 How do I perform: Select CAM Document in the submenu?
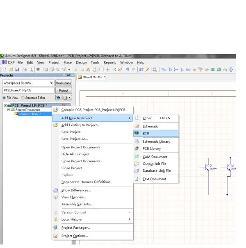(156, 157)
